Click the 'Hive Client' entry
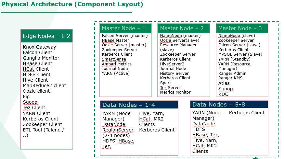The width and height of the screenshot is (284, 159). pyautogui.click(x=35, y=80)
